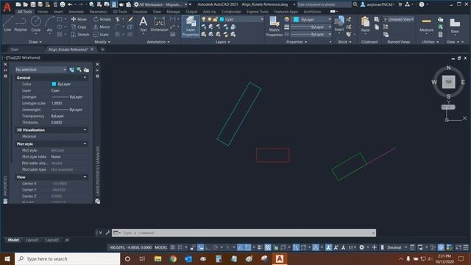The width and height of the screenshot is (471, 265).
Task: Expand the Draw panel dropdown
Action: click(x=35, y=42)
